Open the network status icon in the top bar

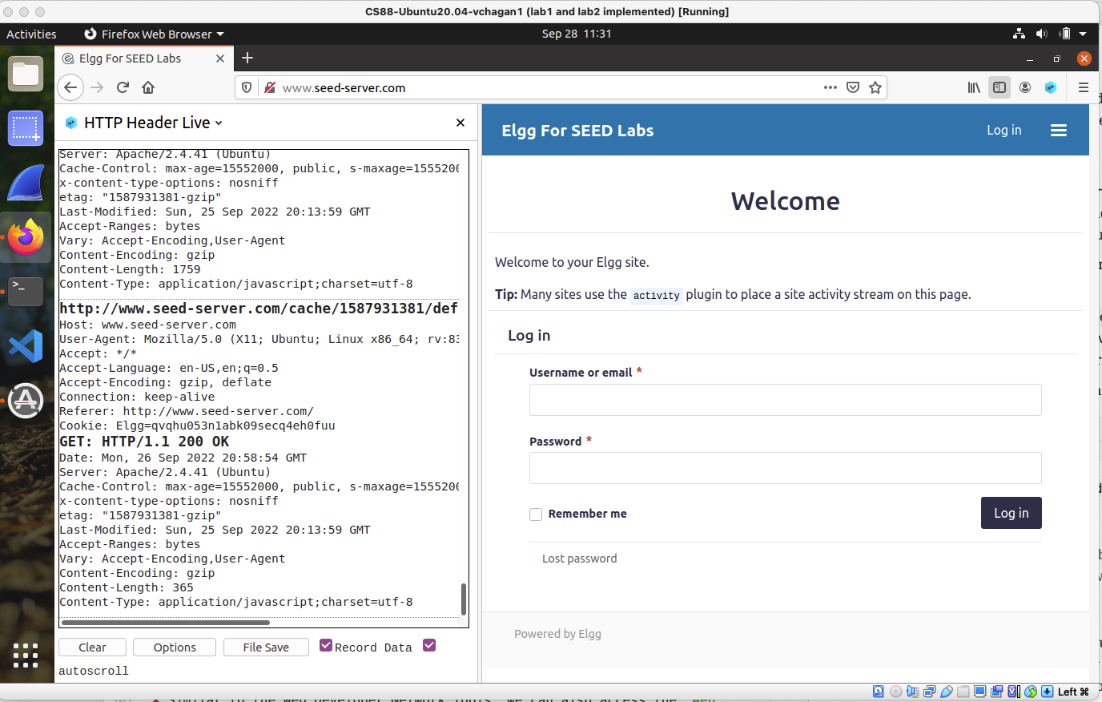point(1019,34)
